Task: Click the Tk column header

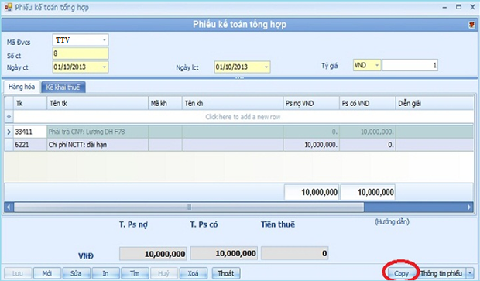Action: pyautogui.click(x=29, y=103)
